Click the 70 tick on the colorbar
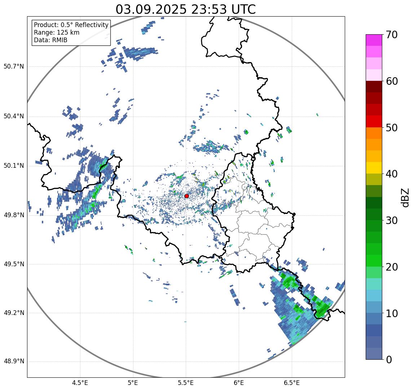This screenshot has height=390, width=414. pyautogui.click(x=392, y=35)
